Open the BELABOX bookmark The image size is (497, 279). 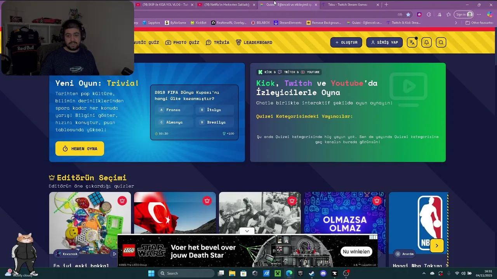click(x=260, y=22)
